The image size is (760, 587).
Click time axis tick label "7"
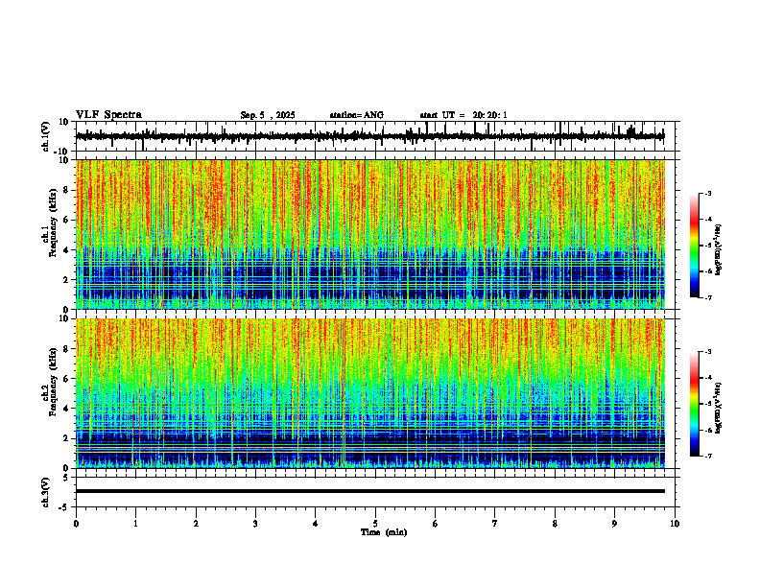pos(495,524)
